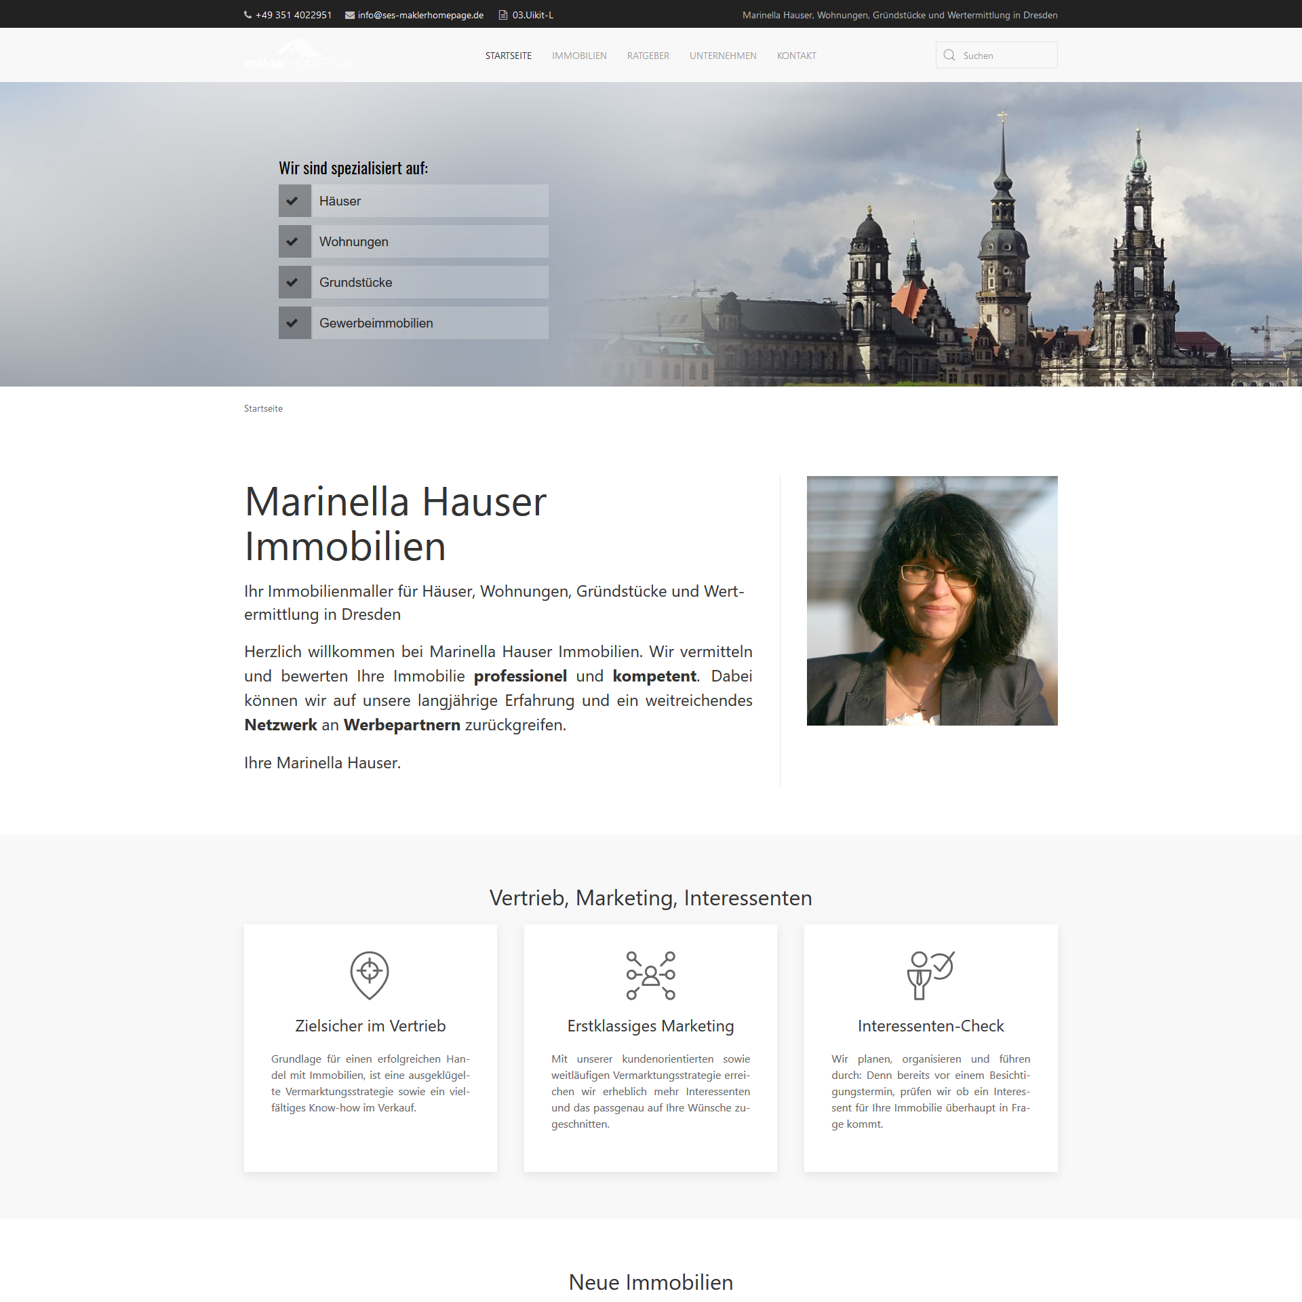Screen dimensions: 1302x1302
Task: Click the Häuser checkmark box
Action: [x=295, y=201]
